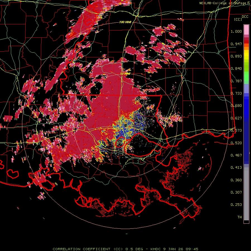Click the 0.840 value on the color scale
Screen dimensions: 251x251
click(x=236, y=69)
